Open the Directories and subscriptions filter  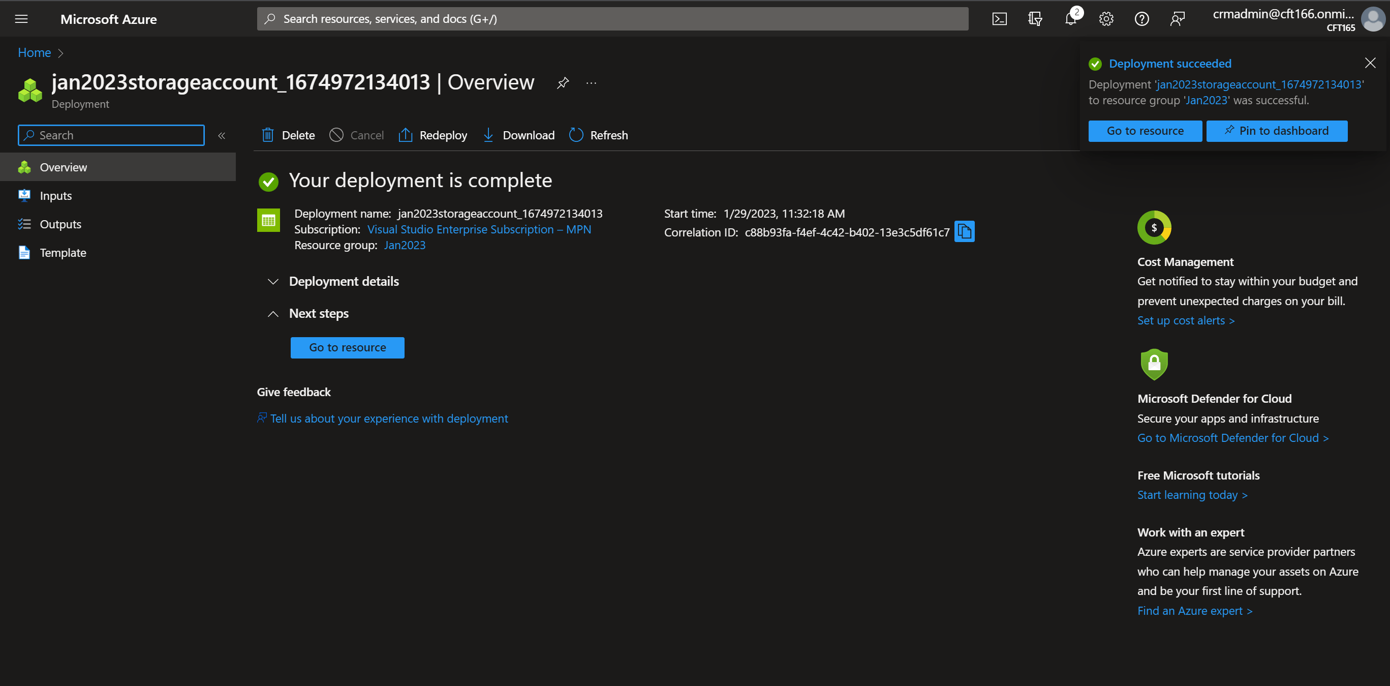pos(1035,18)
